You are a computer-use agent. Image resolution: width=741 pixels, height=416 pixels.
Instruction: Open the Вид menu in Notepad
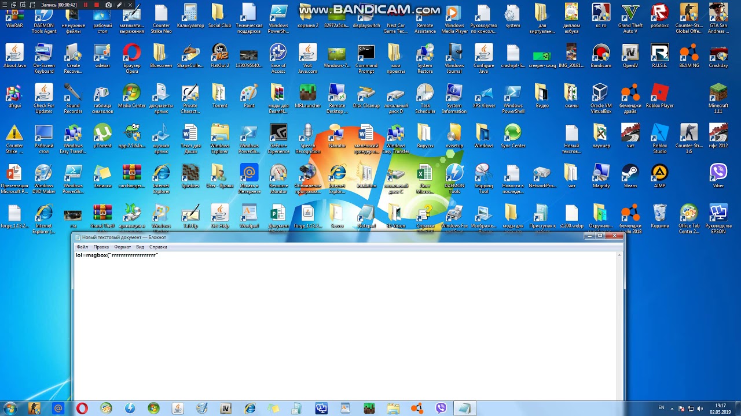pos(140,247)
